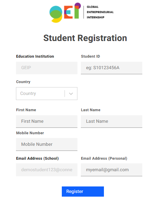Focus the personal email address field
This screenshot has width=163, height=199.
click(111, 170)
